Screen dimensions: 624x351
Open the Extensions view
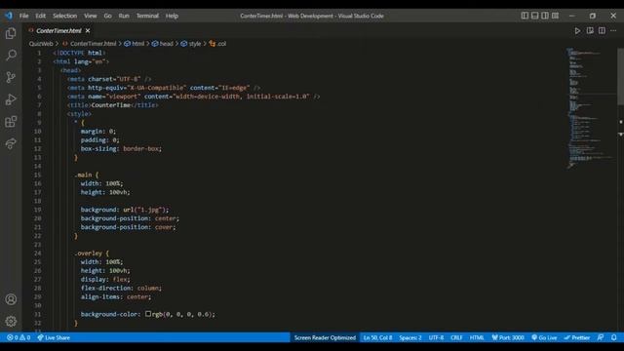coord(11,121)
